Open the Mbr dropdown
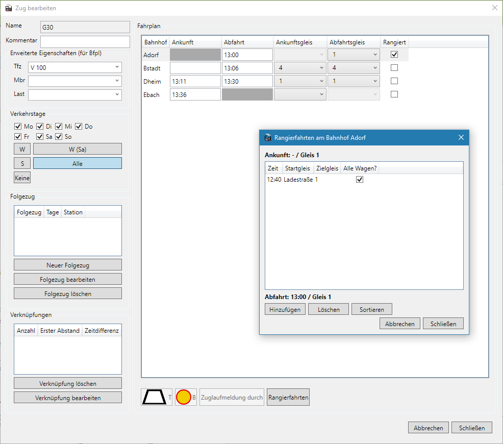Viewport: 503px width, 444px height. (75, 81)
